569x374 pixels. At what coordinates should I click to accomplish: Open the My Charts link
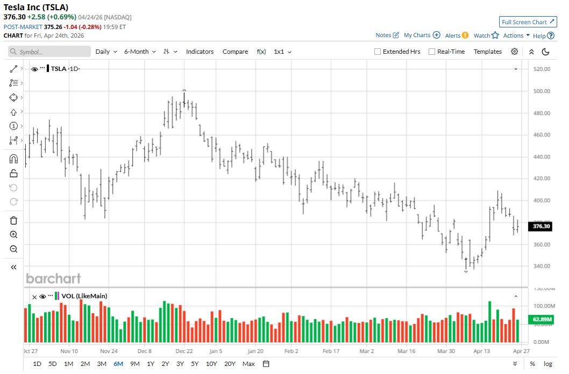[x=422, y=35]
